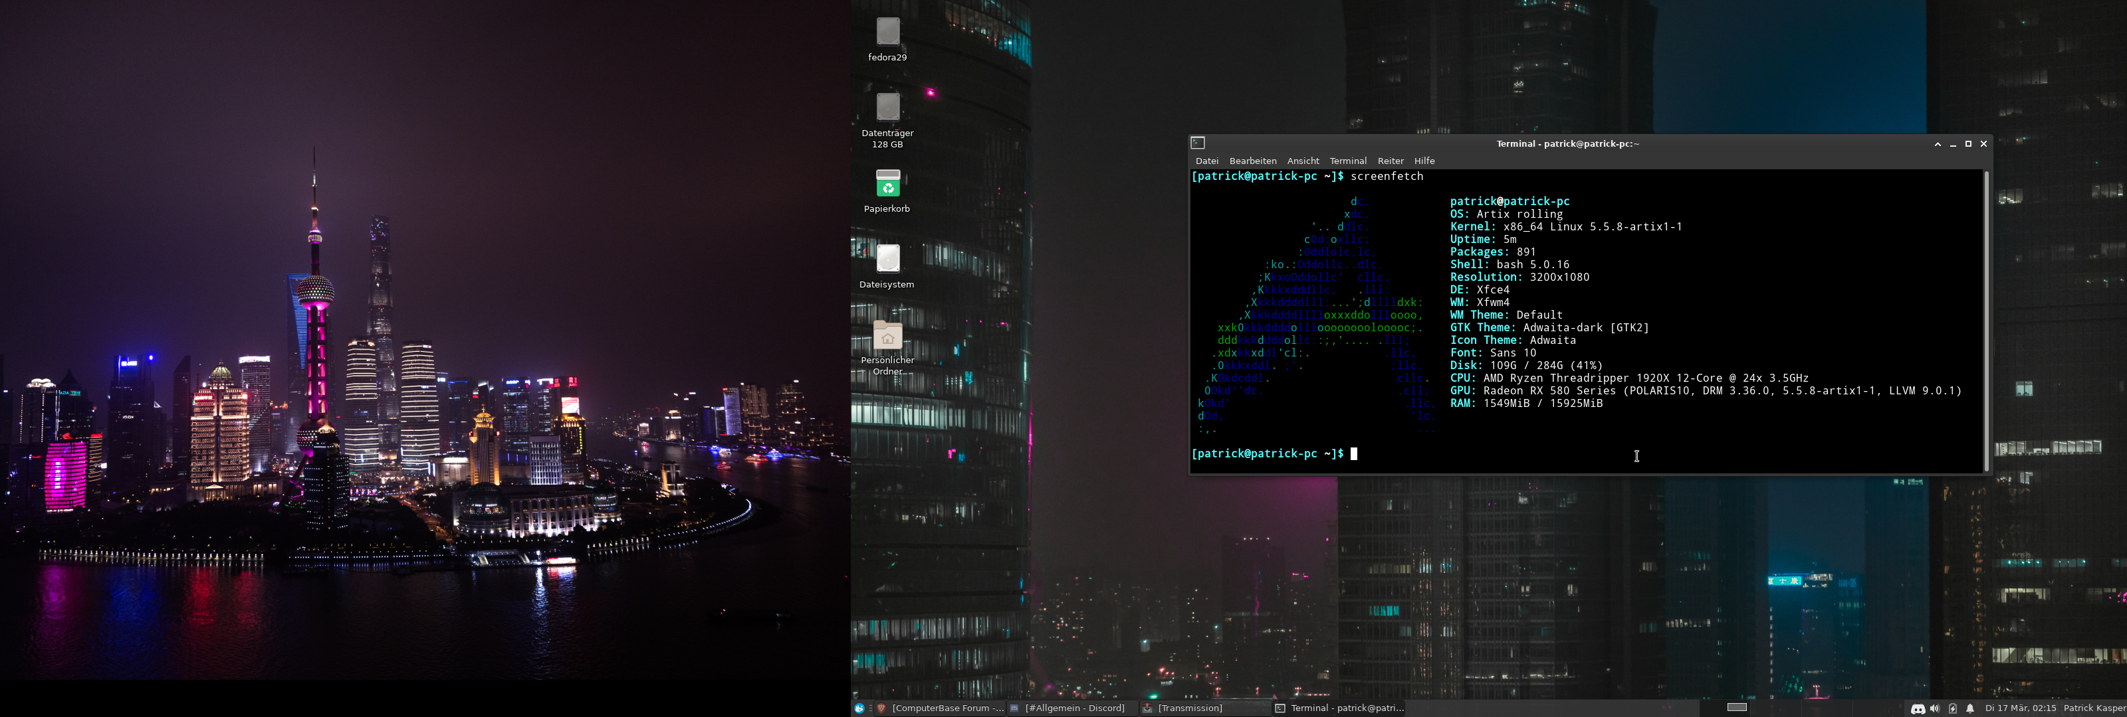Open the Datei menu in Terminal
This screenshot has height=717, width=2127.
pos(1206,161)
